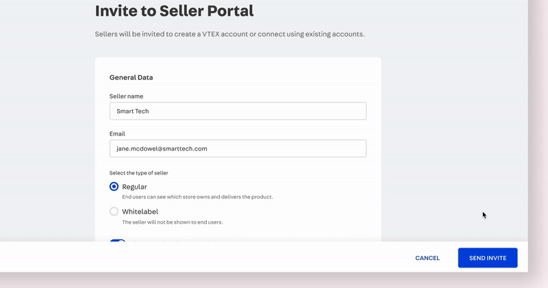The height and width of the screenshot is (288, 548).
Task: Click the jane.mcdowel@smarttech.com email text
Action: coord(162,148)
